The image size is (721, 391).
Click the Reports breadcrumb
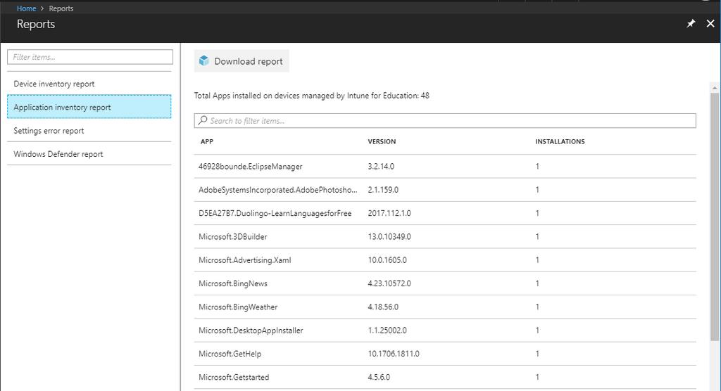[x=61, y=8]
